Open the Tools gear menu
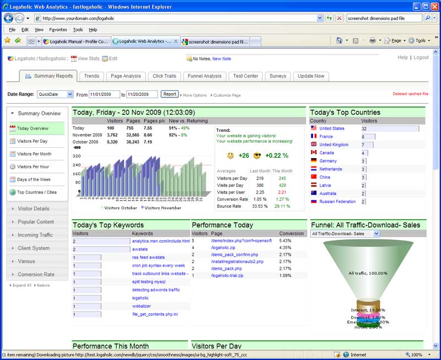This screenshot has height=360, width=441. click(x=420, y=40)
